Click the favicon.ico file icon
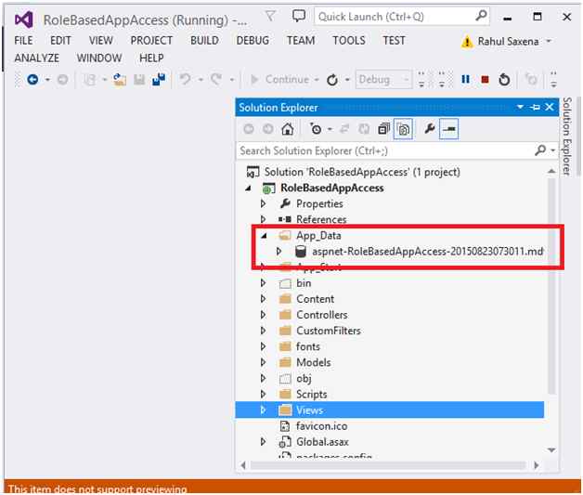Screen dimensions: 583x495 click(285, 426)
